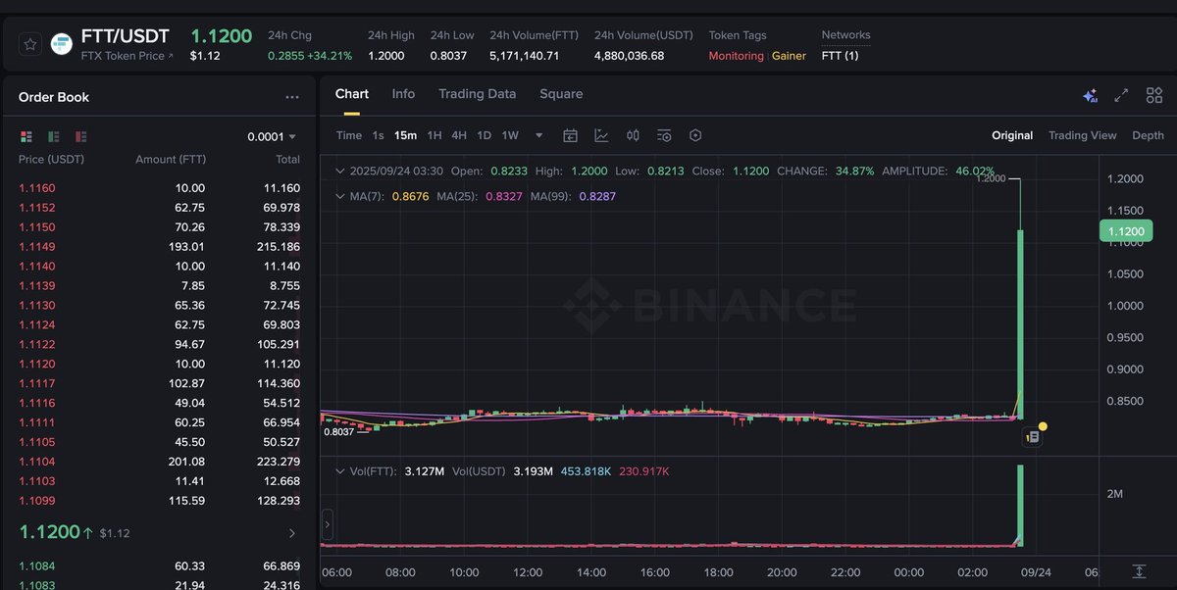Image resolution: width=1177 pixels, height=590 pixels.
Task: Click the Gainer token tag
Action: (789, 56)
